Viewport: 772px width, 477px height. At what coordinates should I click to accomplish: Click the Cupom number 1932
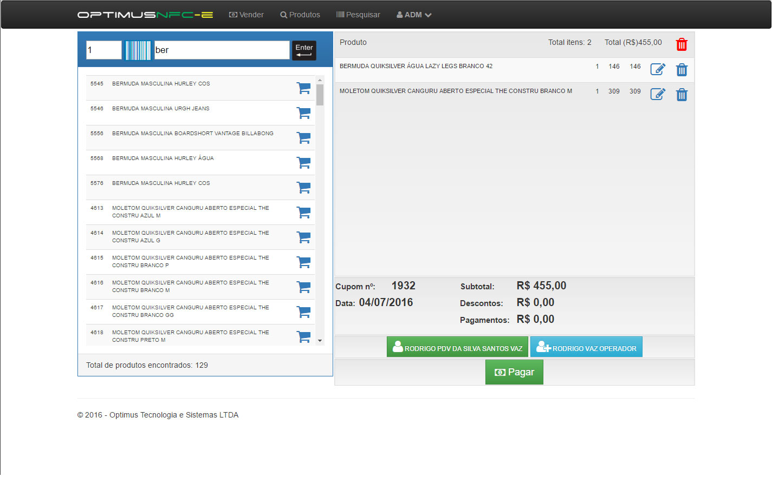pos(404,286)
